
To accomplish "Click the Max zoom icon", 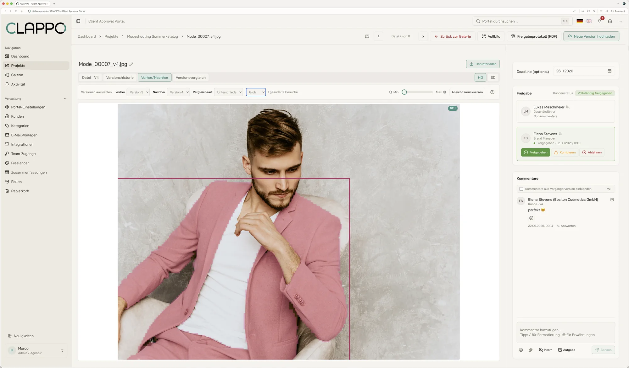I will [444, 92].
